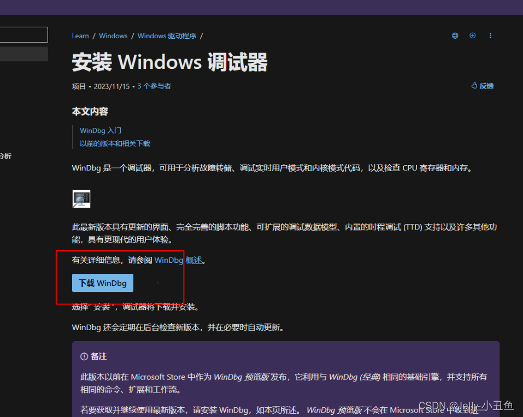Jump to WinDbg 入门 section
The height and width of the screenshot is (417, 523).
click(x=101, y=131)
